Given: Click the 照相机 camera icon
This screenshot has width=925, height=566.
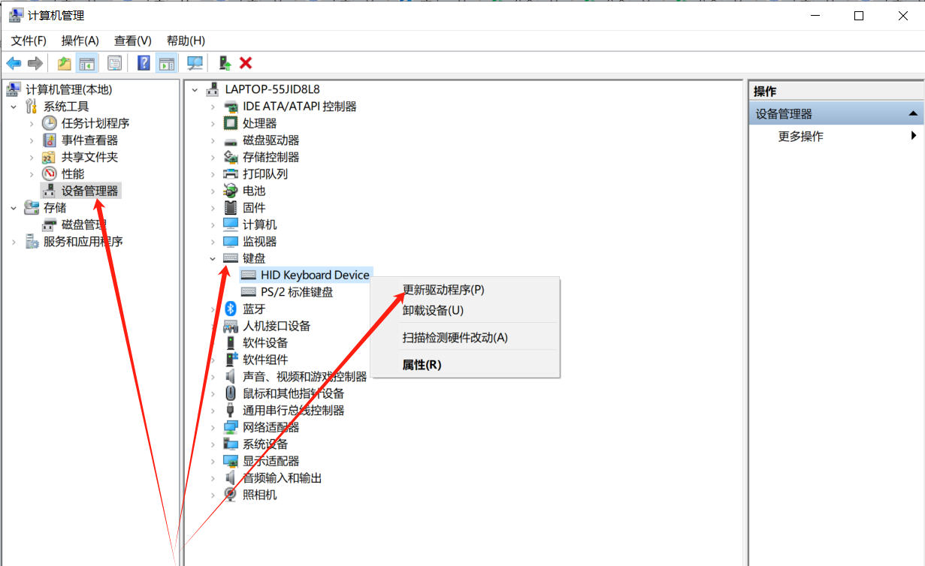Looking at the screenshot, I should coord(231,495).
